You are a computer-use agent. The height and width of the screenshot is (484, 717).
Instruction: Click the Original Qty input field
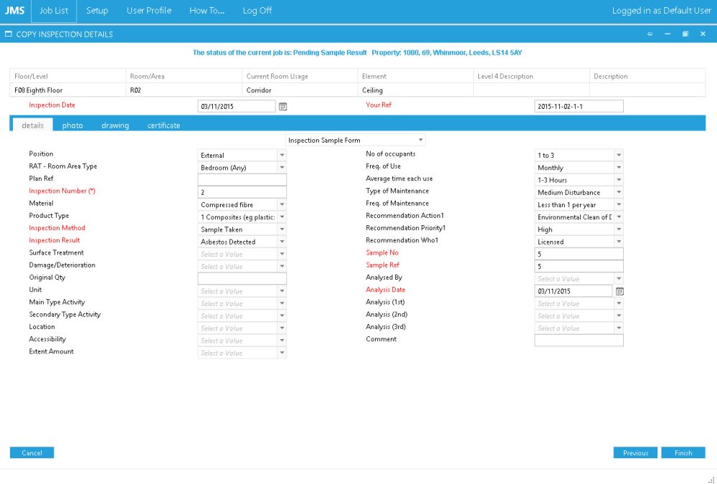[242, 279]
